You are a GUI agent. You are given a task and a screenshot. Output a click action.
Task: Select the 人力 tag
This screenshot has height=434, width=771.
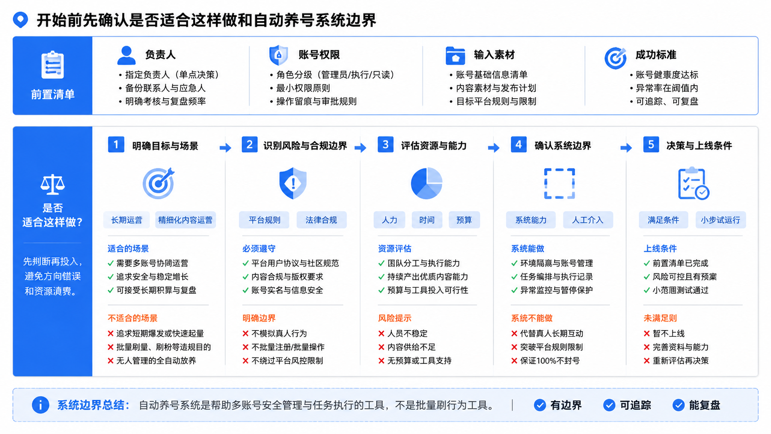coord(389,220)
